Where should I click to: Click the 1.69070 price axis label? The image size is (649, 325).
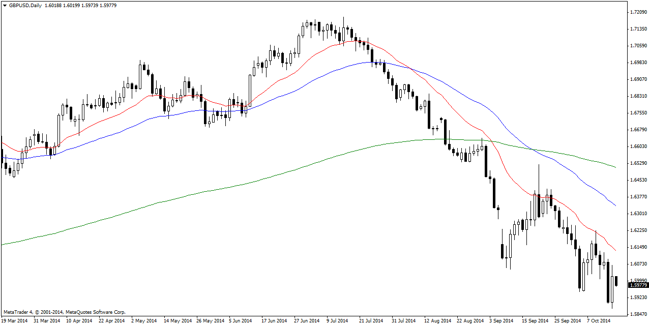(x=638, y=79)
